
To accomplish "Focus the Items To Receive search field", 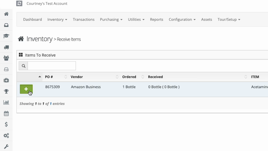I will click(x=52, y=66).
